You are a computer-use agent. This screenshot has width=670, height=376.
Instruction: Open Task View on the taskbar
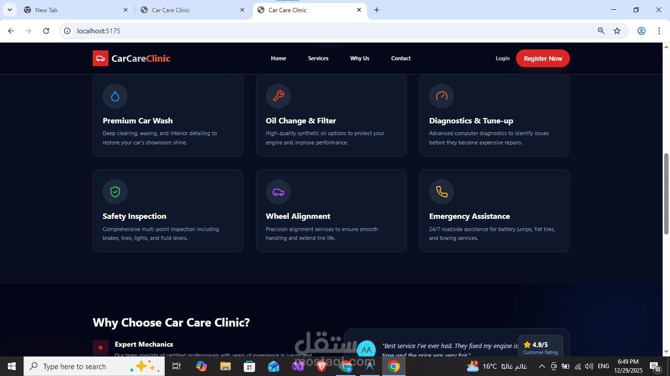[x=177, y=366]
